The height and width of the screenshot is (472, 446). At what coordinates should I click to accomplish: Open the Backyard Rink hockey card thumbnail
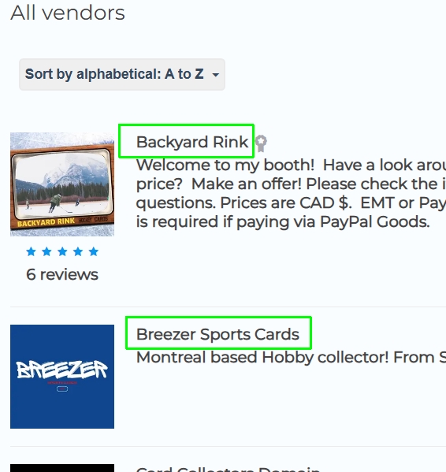(62, 184)
